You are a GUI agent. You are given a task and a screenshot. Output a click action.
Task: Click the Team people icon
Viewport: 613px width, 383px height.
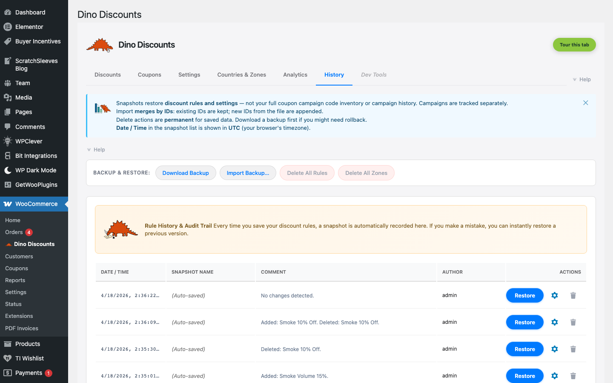tap(8, 83)
